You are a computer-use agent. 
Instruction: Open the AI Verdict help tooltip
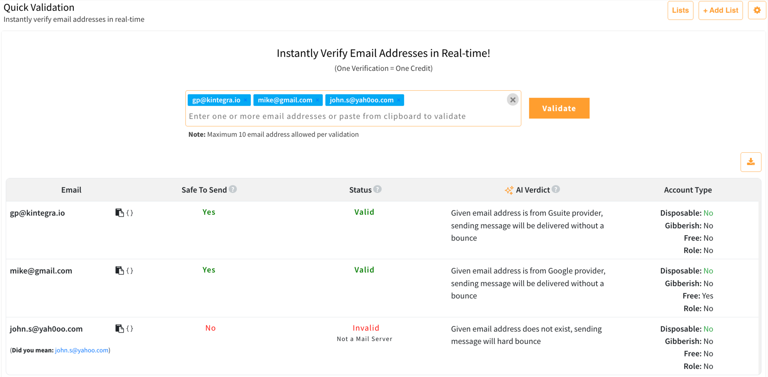coord(556,189)
